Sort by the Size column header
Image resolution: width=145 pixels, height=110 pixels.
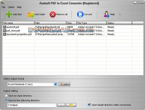[71, 23]
